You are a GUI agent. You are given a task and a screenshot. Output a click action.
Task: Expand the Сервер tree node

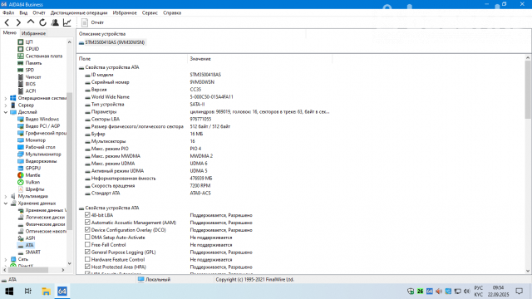pyautogui.click(x=6, y=105)
